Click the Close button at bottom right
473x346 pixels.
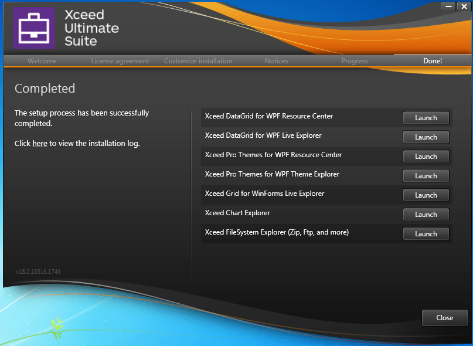(x=445, y=318)
